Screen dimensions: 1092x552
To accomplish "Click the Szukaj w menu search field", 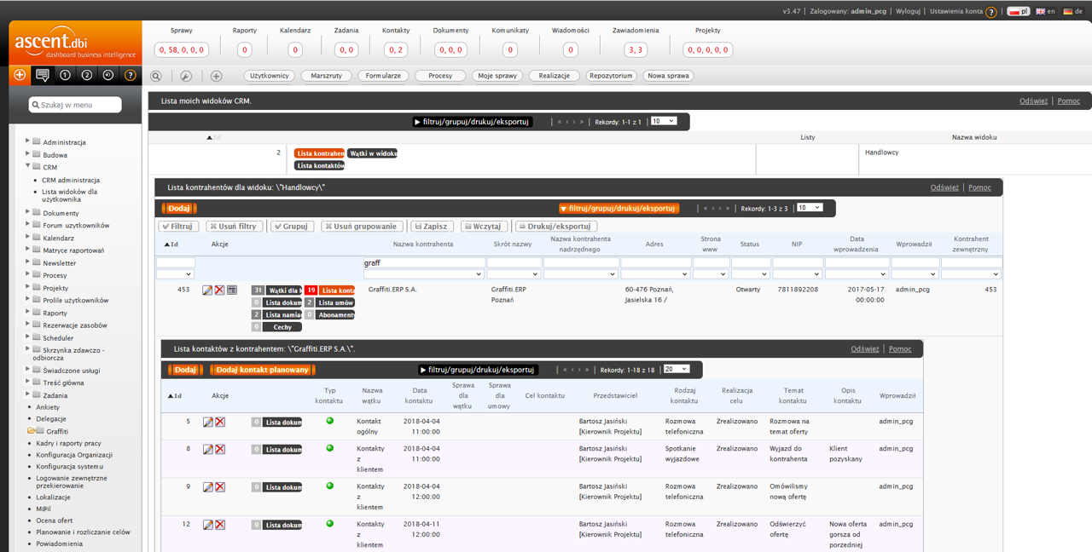I will (77, 105).
